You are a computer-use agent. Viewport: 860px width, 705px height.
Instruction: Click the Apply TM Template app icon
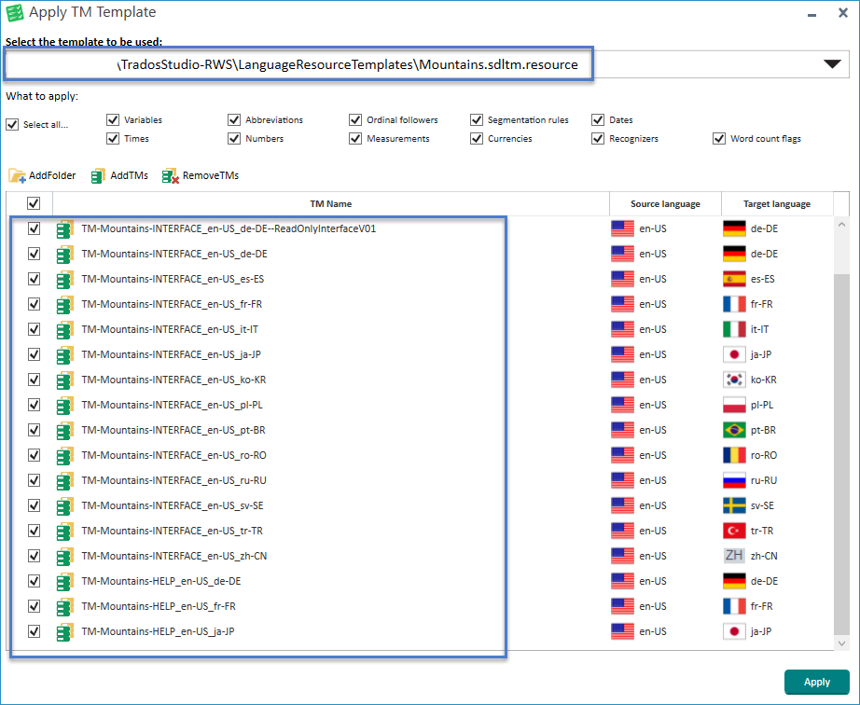click(x=14, y=13)
